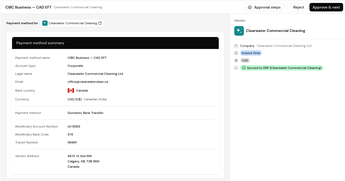Click the briefcase Company icon
The width and height of the screenshot is (345, 181).
point(236,46)
